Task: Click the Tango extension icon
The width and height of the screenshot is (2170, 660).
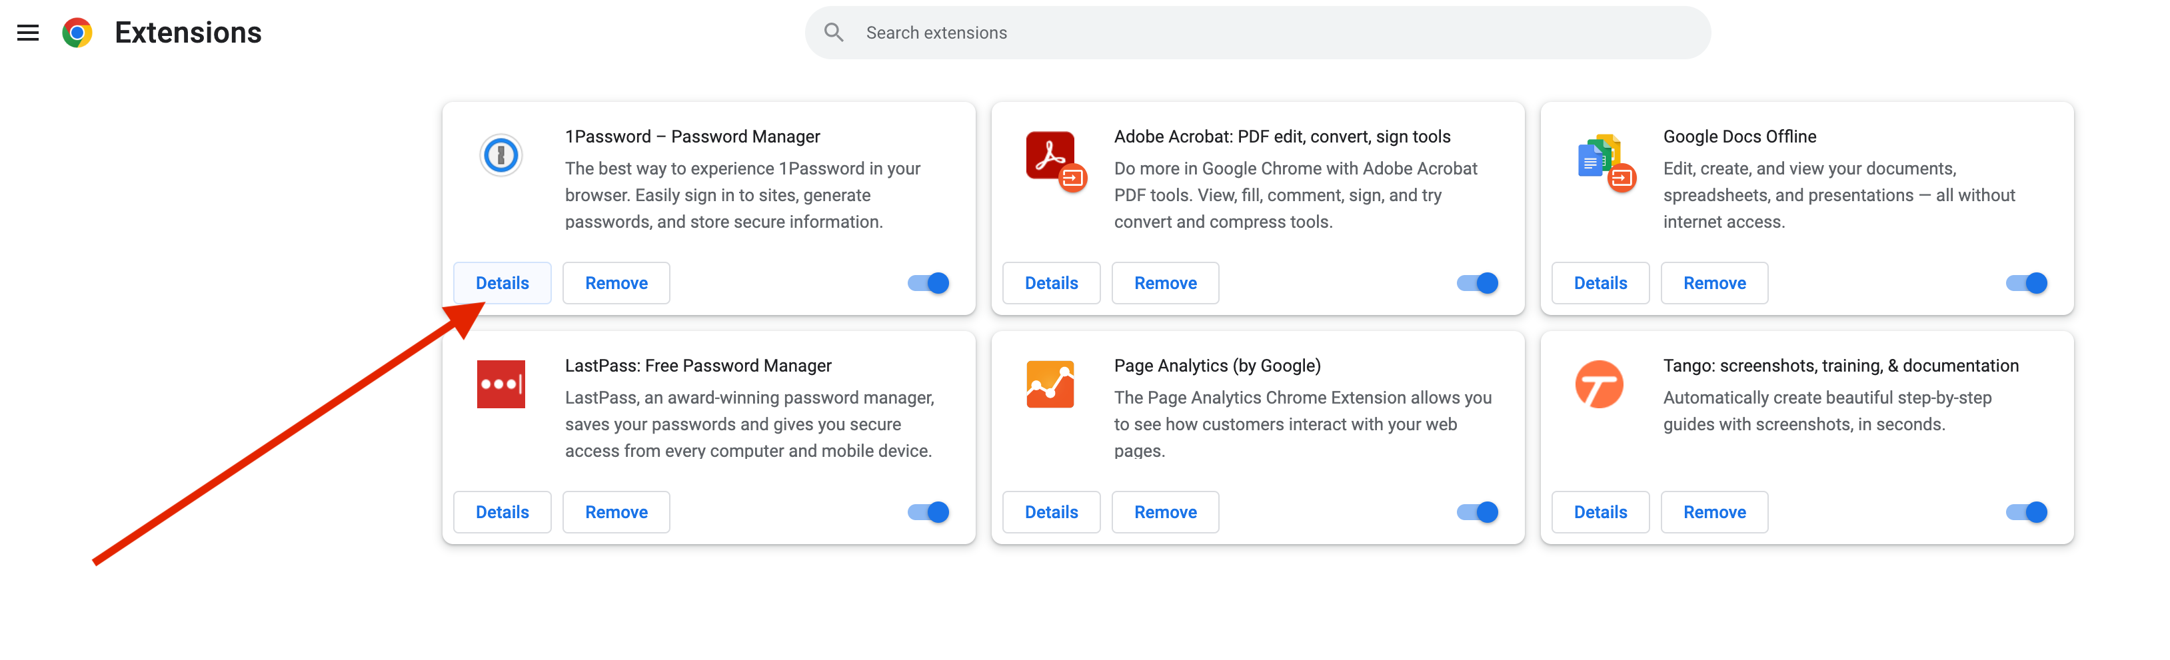Action: (x=1598, y=385)
